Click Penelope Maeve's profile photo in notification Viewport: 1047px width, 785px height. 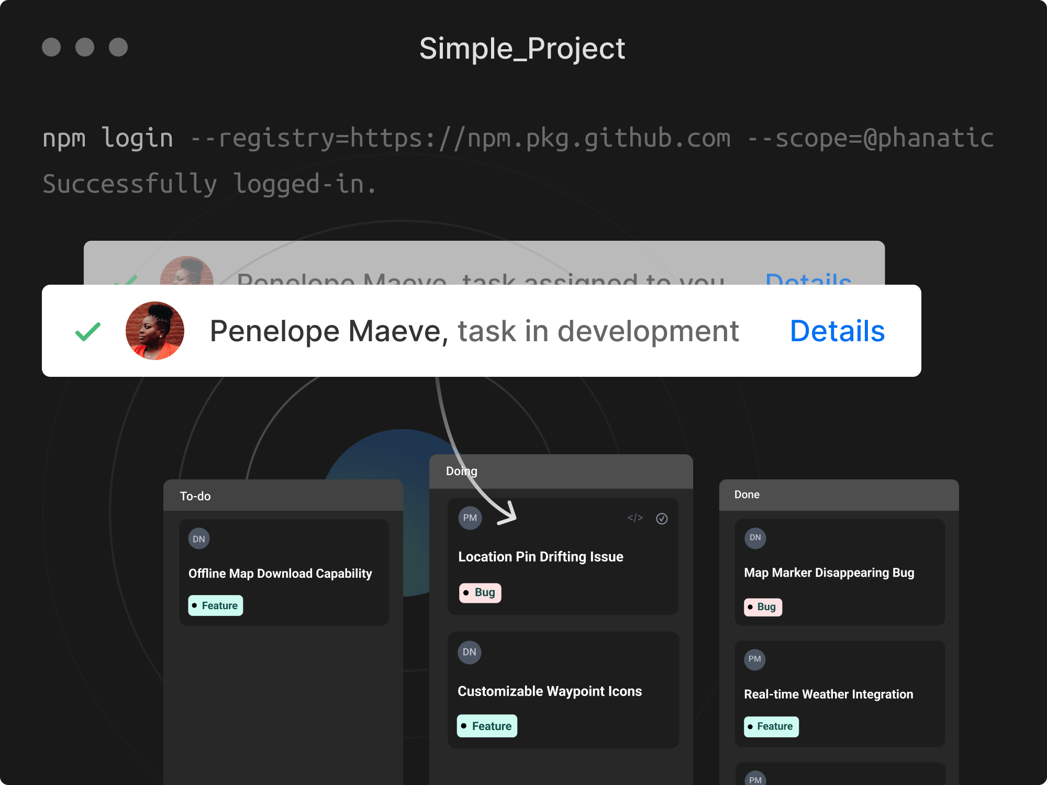155,331
